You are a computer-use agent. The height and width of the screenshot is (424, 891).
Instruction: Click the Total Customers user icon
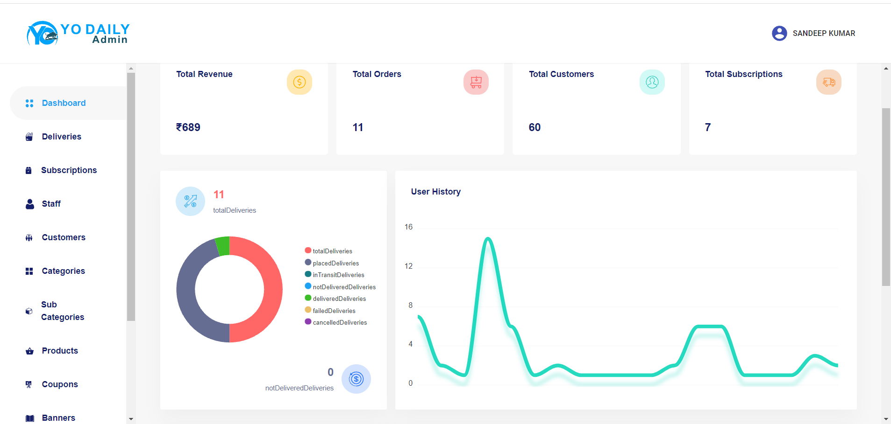(652, 82)
